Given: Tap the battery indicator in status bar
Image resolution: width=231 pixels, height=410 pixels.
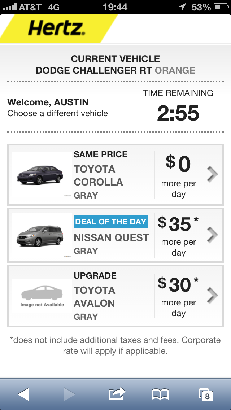Looking at the screenshot, I should tap(221, 7).
